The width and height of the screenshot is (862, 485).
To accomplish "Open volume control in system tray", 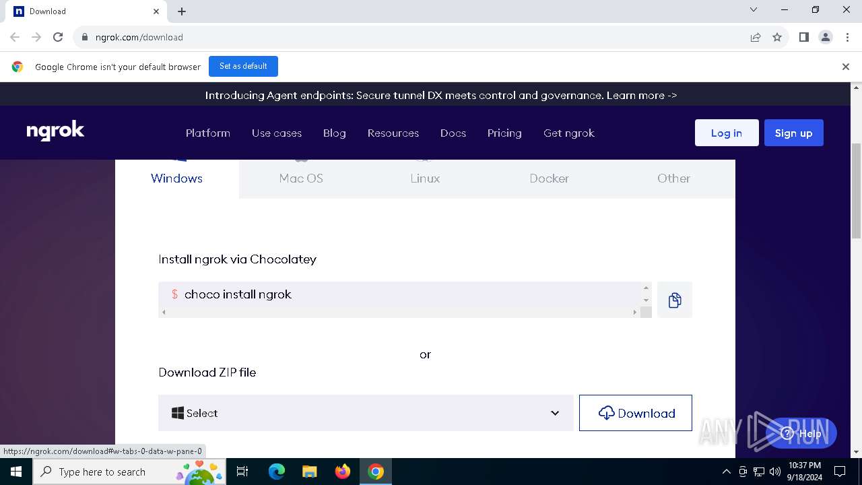I will (774, 472).
